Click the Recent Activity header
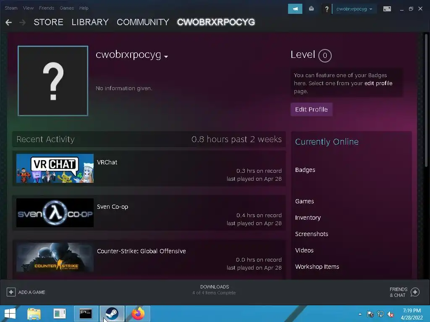Screen dimensions: 430x322 (45, 139)
